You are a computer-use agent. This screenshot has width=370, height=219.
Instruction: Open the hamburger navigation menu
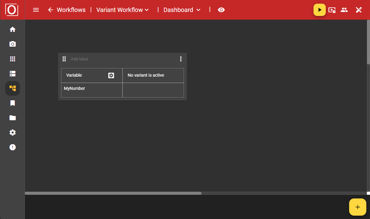[36, 10]
